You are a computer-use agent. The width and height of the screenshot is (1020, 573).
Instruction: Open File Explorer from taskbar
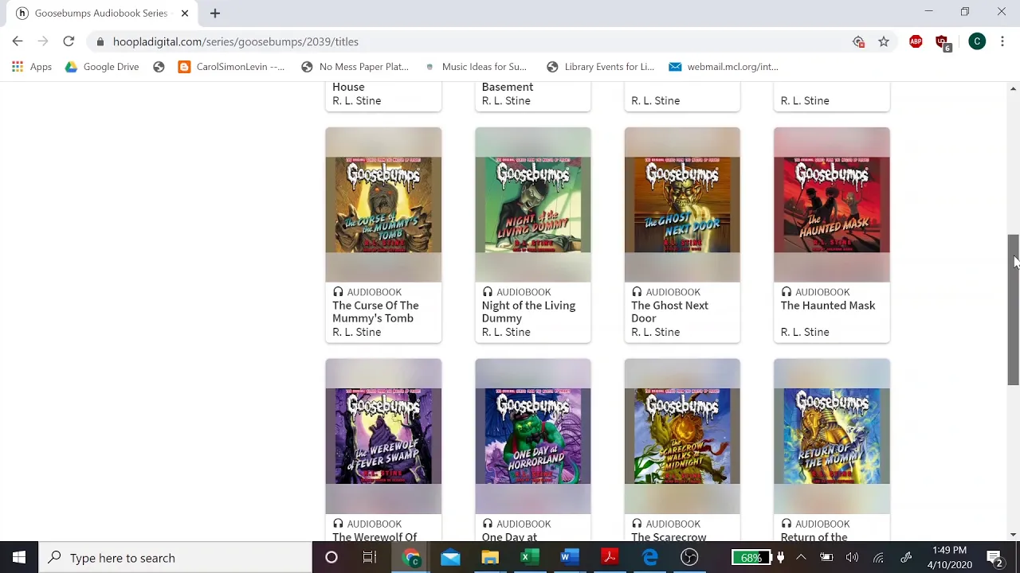[489, 558]
